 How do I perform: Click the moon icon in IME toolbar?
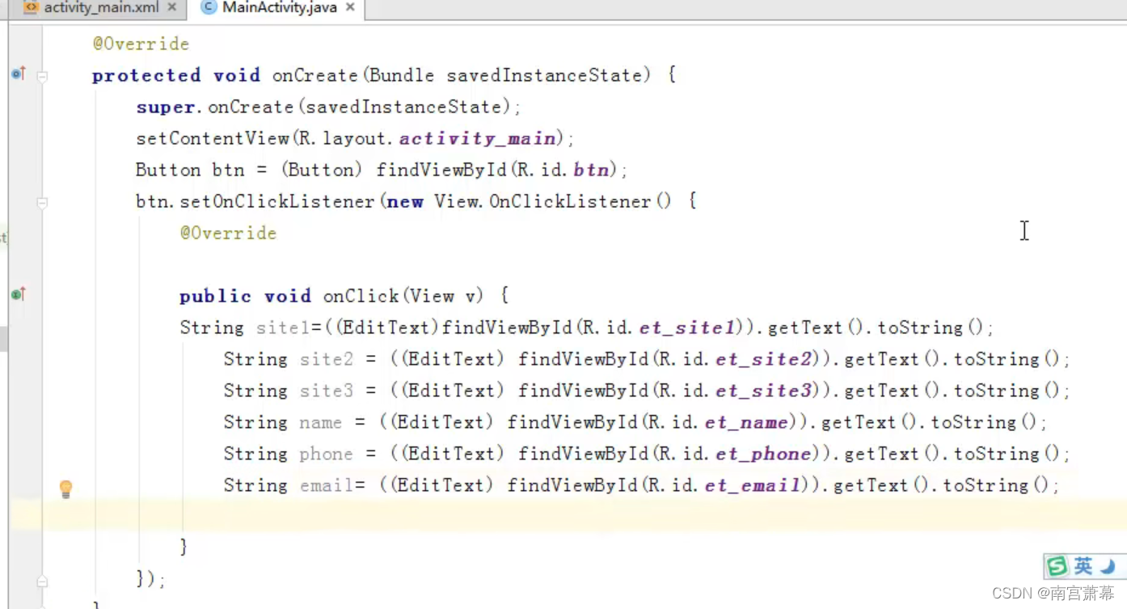(1108, 566)
